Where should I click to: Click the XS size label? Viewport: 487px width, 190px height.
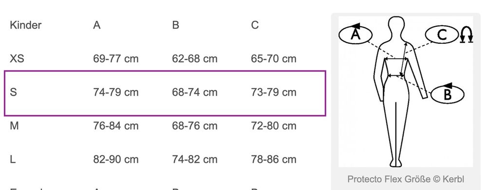pos(17,59)
